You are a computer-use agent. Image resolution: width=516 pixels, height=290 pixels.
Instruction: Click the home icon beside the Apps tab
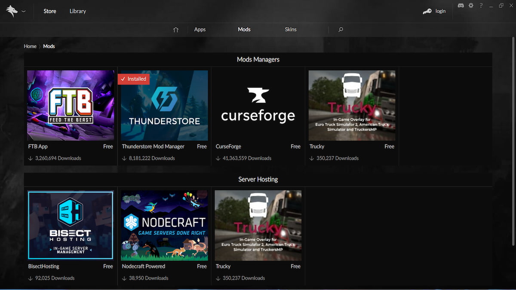coord(175,30)
